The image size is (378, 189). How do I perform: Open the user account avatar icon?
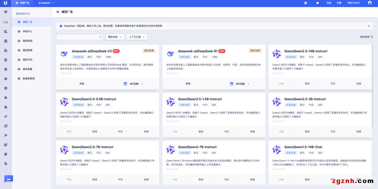(370, 3)
